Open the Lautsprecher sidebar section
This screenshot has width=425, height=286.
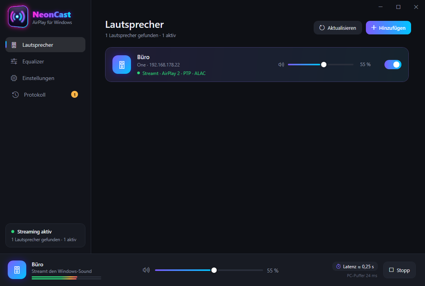[x=46, y=45]
